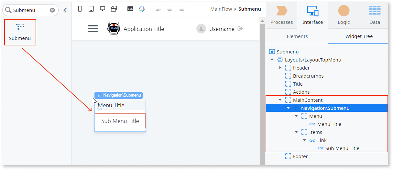The image size is (393, 170).
Task: Select Breadcrumbs in widget tree
Action: pyautogui.click(x=308, y=76)
